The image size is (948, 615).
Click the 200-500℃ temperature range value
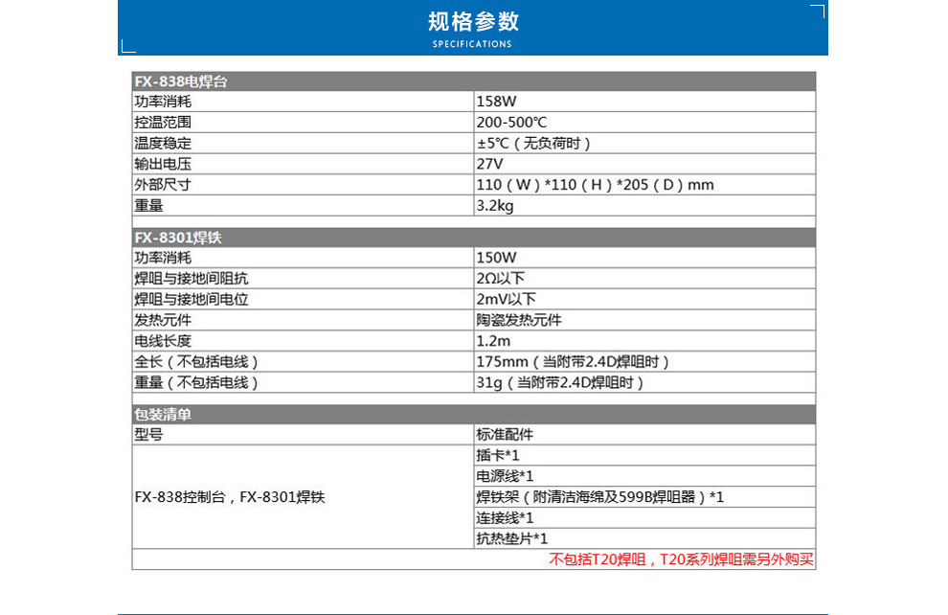point(511,123)
